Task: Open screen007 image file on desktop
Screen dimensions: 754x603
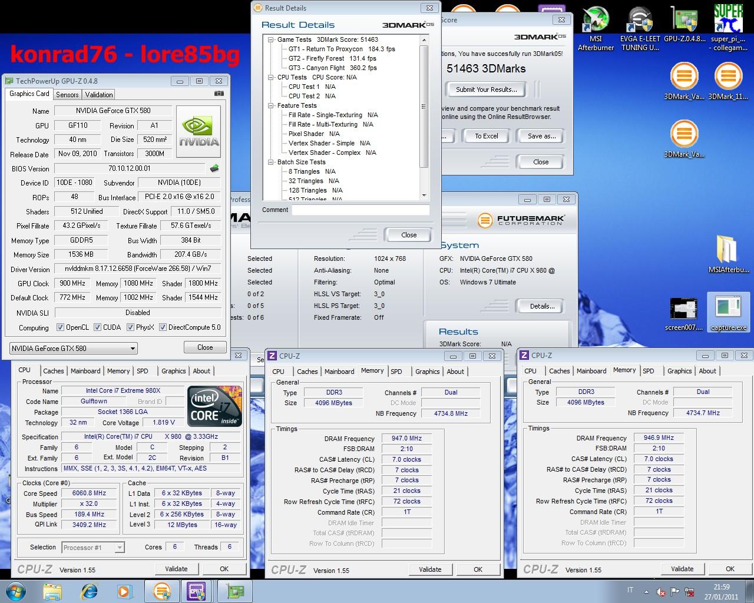Action: tap(684, 315)
